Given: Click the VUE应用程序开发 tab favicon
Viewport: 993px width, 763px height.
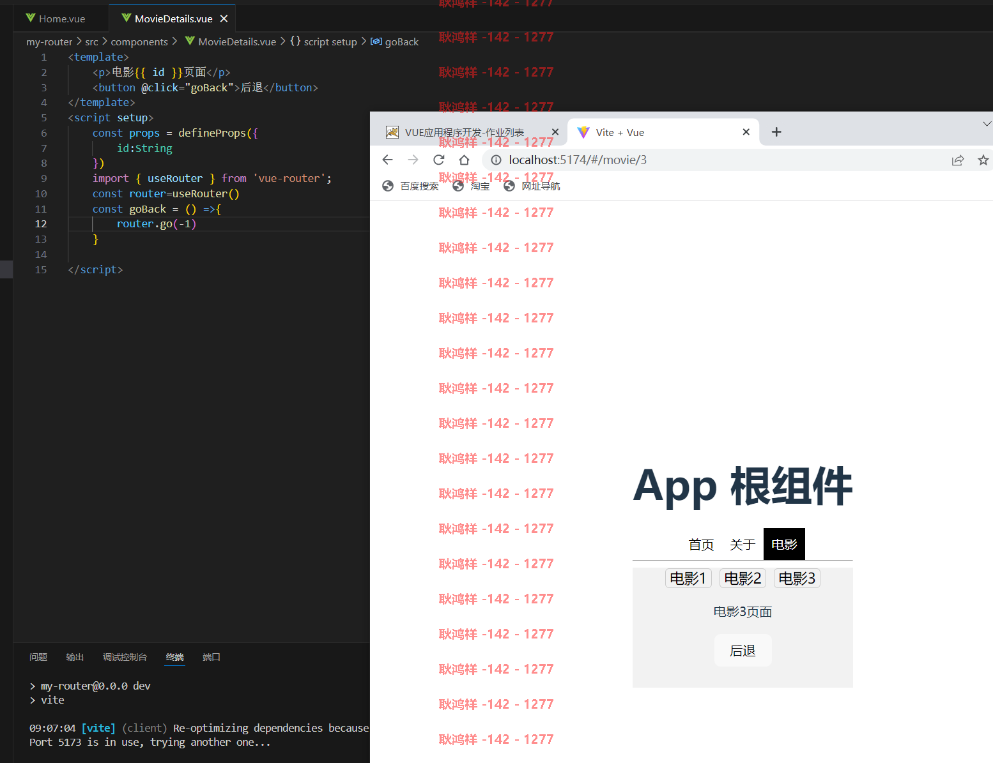Looking at the screenshot, I should pos(392,132).
